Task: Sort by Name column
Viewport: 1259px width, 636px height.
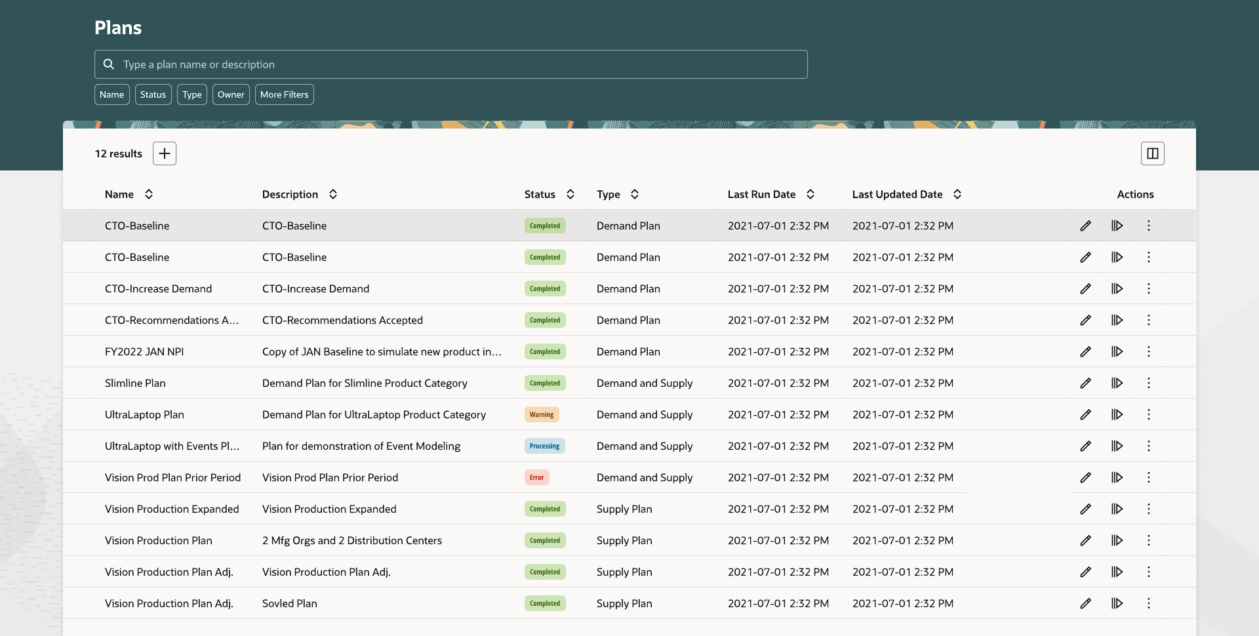Action: [149, 194]
